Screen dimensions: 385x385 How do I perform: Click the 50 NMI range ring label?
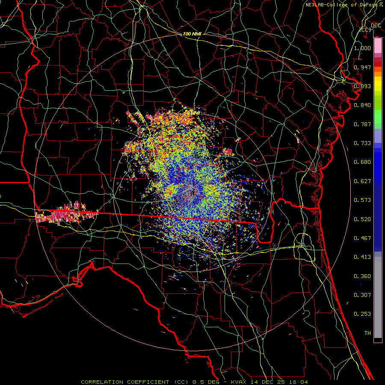(192, 113)
